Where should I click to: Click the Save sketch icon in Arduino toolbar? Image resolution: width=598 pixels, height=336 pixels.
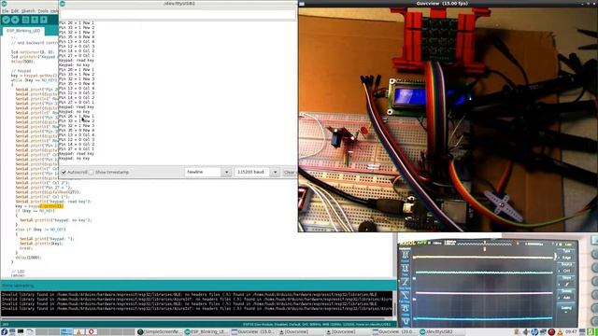coord(44,20)
